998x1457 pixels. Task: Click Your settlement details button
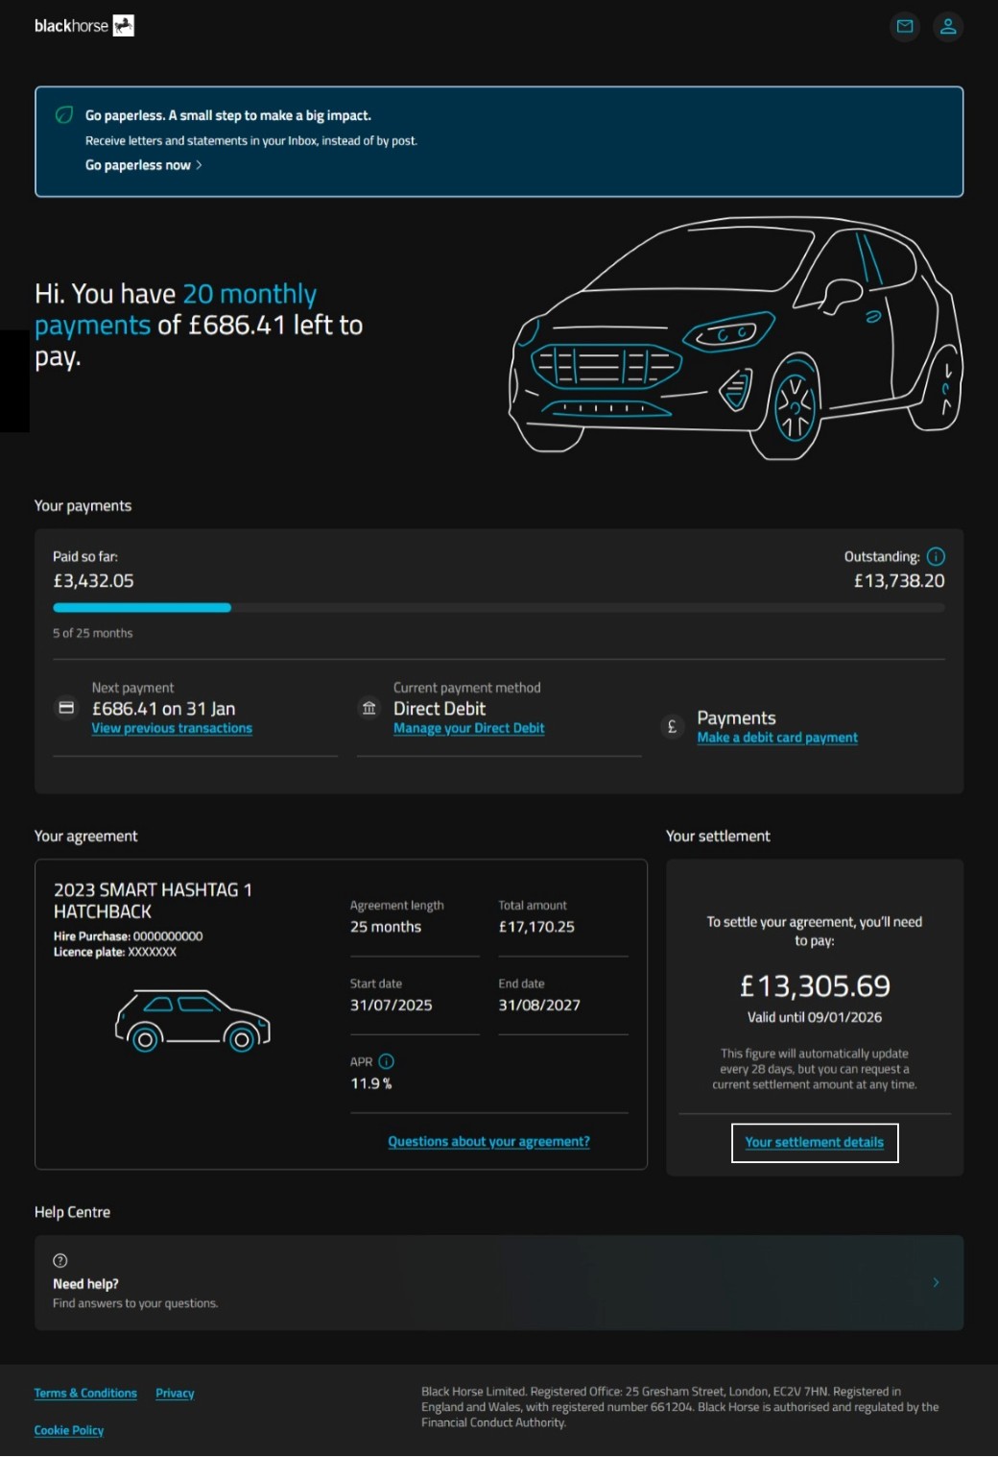click(x=815, y=1142)
